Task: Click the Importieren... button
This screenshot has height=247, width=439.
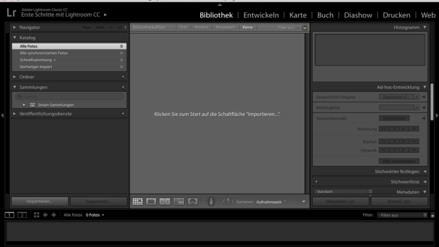Action: point(39,201)
